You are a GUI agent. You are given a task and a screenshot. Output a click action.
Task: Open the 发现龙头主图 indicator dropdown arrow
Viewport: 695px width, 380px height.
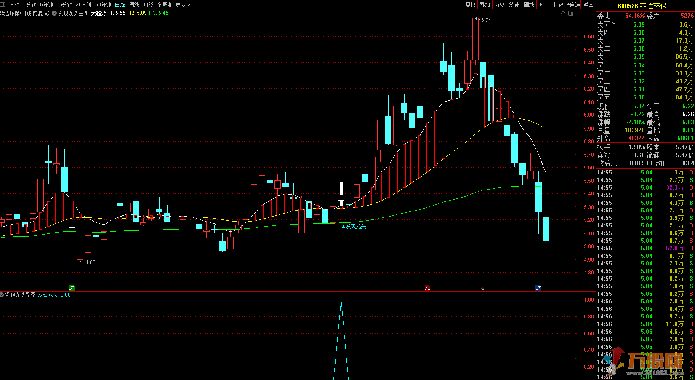pos(54,13)
